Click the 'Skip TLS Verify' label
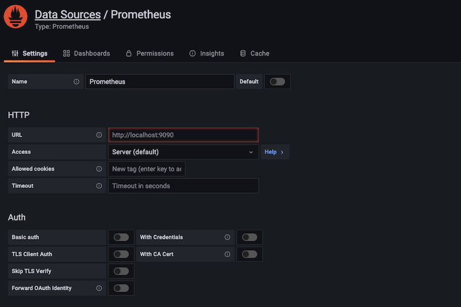Image resolution: width=461 pixels, height=307 pixels. click(32, 271)
